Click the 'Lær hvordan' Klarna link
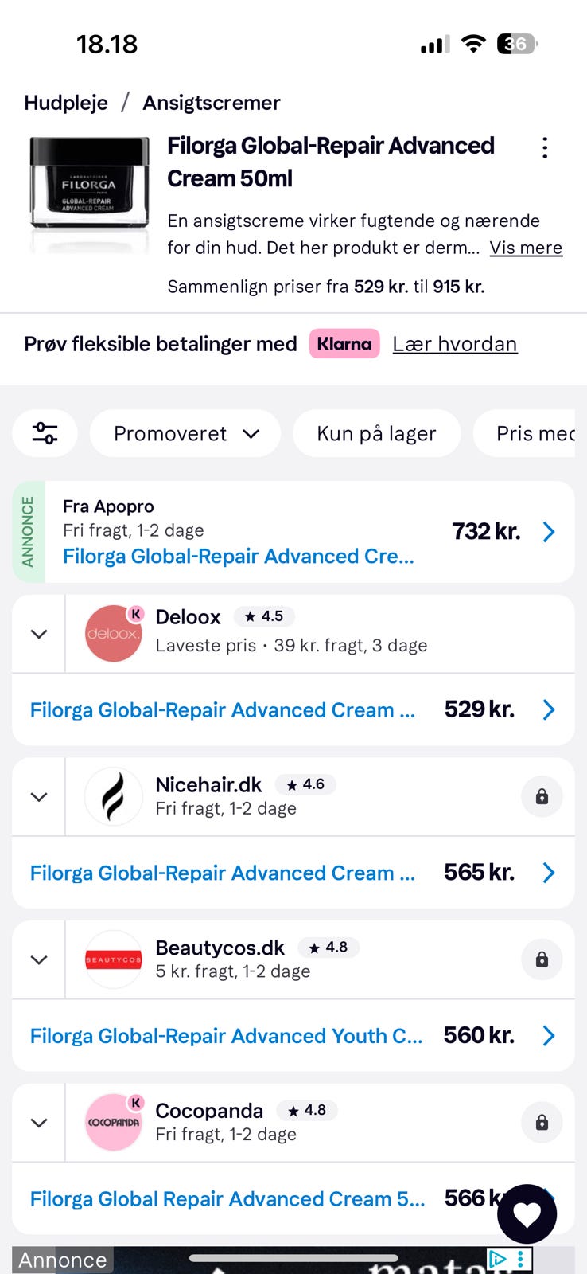 pos(455,344)
